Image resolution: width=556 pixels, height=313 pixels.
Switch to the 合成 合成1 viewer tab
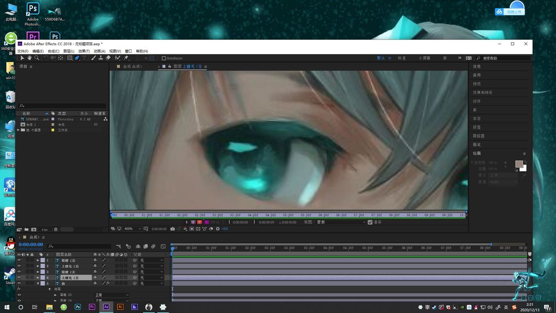[x=132, y=66]
